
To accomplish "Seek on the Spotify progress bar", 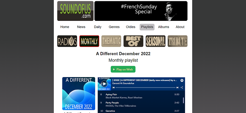I will click(x=145, y=88).
